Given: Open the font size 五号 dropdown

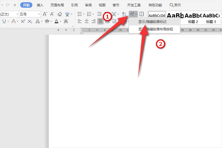Looking at the screenshot, I should point(39,14).
